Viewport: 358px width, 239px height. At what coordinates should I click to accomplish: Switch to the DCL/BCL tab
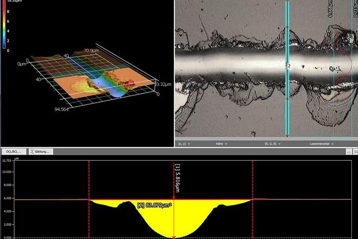[x=14, y=151]
